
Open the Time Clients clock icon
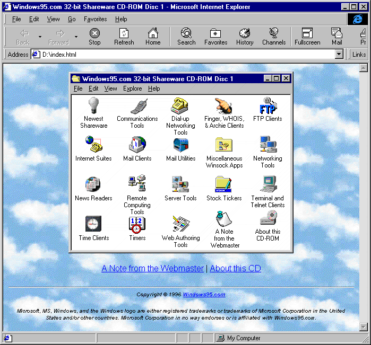[93, 224]
